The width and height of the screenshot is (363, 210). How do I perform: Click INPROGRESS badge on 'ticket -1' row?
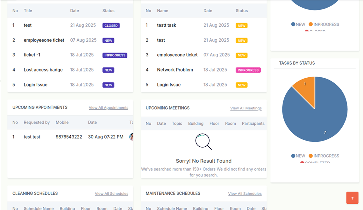(x=115, y=55)
